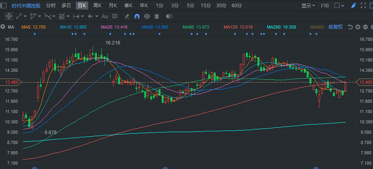Click the undo arrow in MA row
Image resolution: width=373 pixels, height=169 pixels.
[350, 27]
